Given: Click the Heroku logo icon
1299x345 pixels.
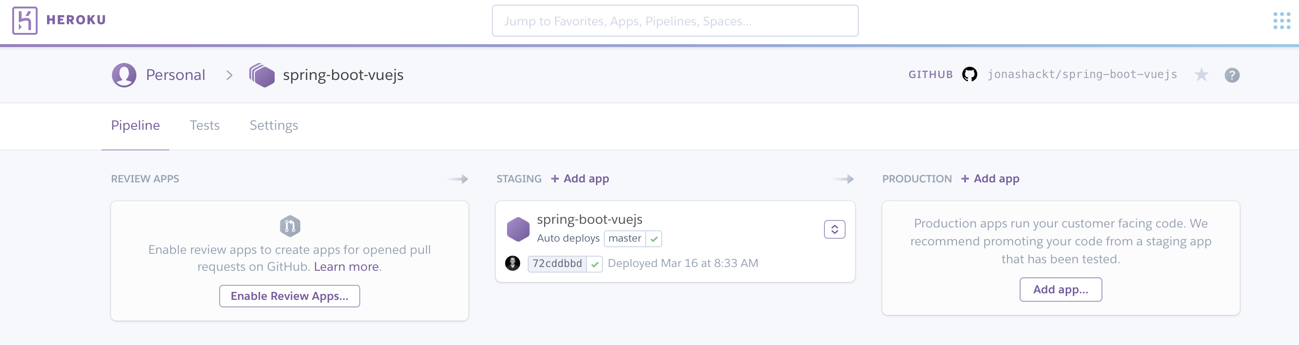Looking at the screenshot, I should 25,21.
